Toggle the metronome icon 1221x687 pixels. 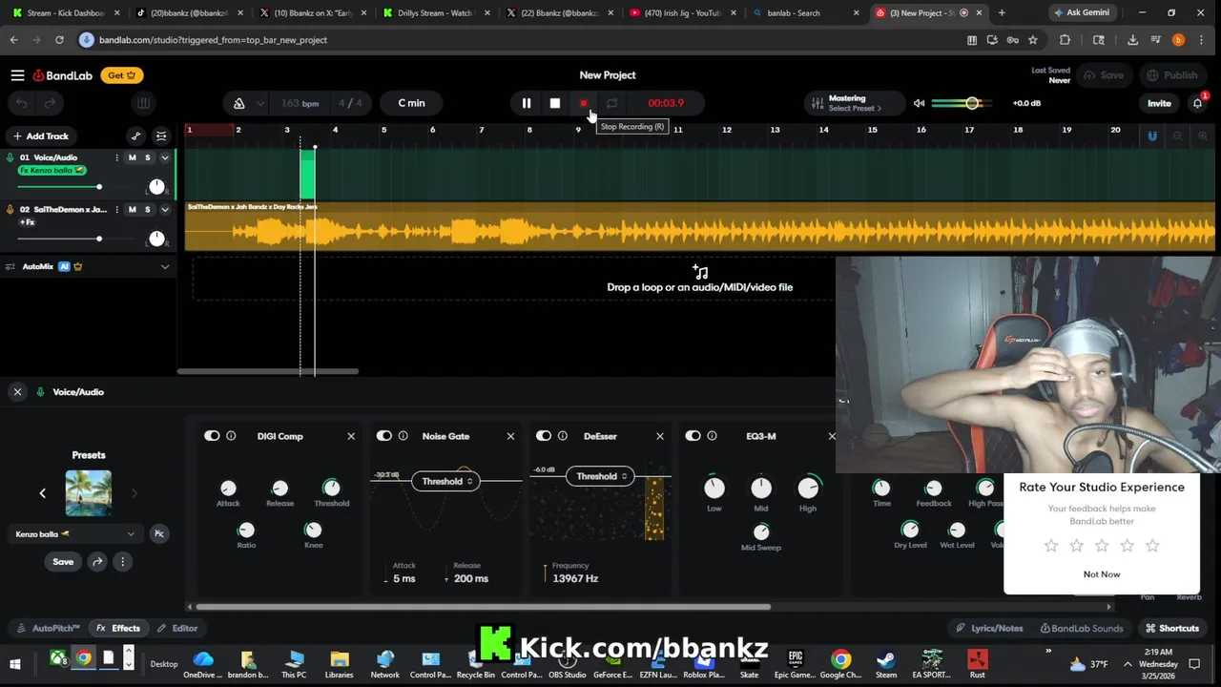[239, 103]
